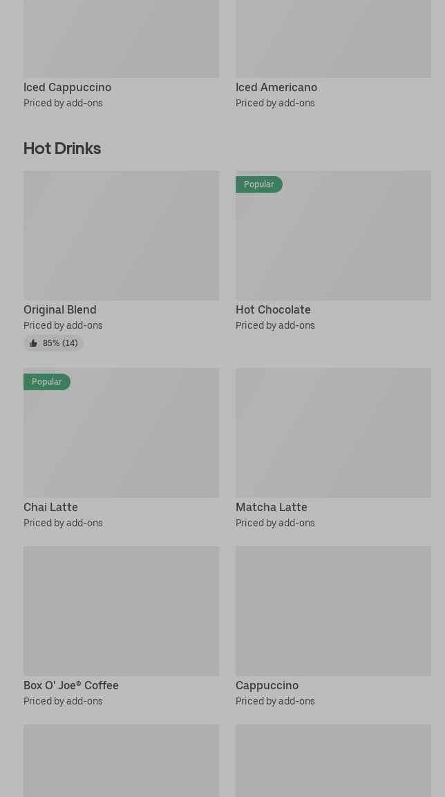This screenshot has height=797, width=445.
Task: Select the Chai Latte title
Action: (50, 507)
